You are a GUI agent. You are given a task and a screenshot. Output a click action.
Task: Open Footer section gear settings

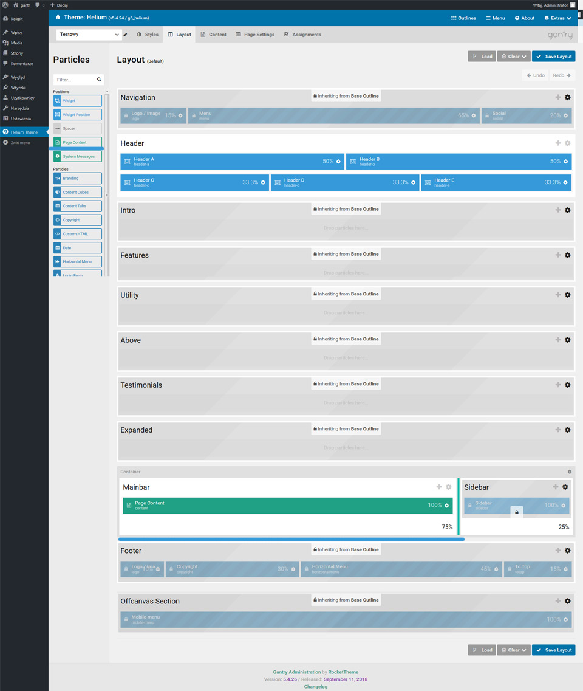tap(568, 551)
